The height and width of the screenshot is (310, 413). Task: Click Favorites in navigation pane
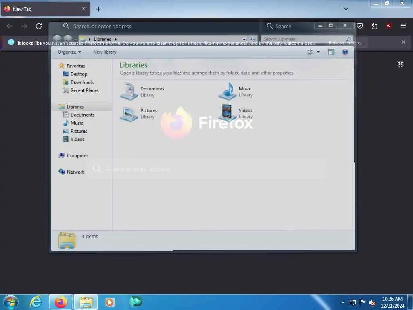point(75,66)
